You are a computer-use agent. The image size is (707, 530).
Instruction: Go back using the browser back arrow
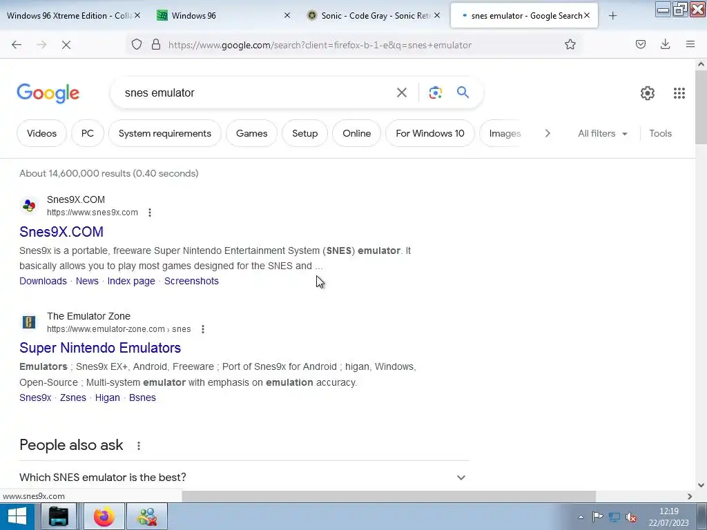click(x=17, y=45)
